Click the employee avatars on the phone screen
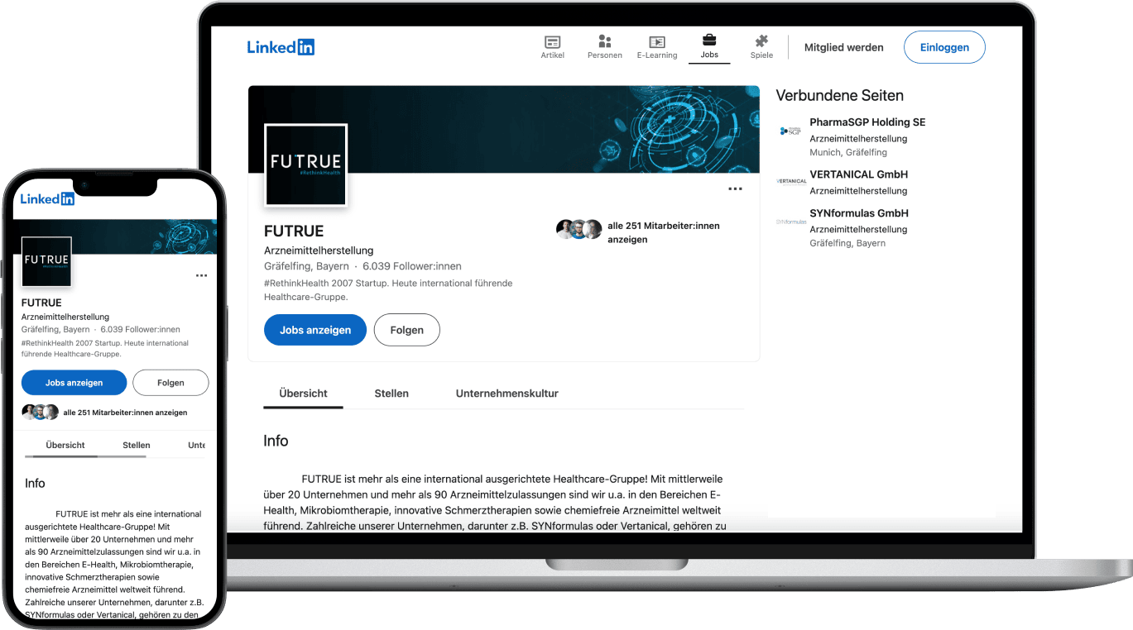1133x630 pixels. pyautogui.click(x=41, y=412)
